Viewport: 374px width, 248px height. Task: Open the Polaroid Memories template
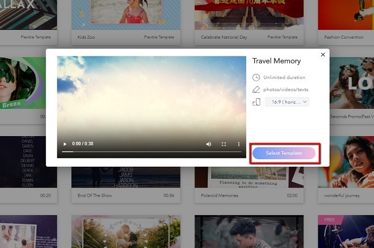[249, 177]
